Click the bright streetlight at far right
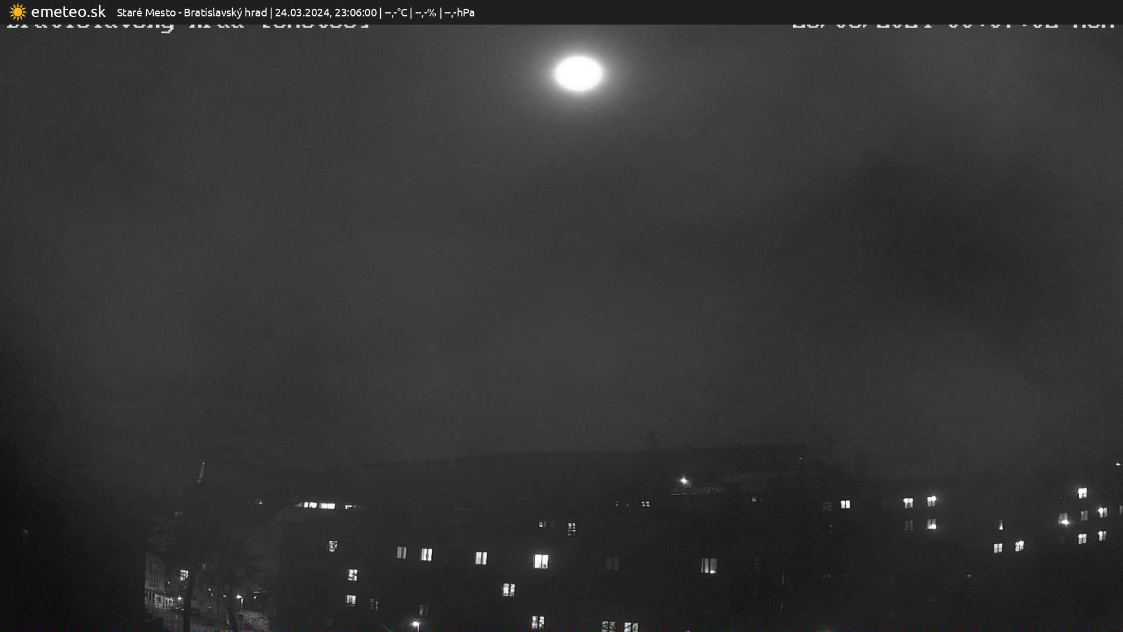Viewport: 1123px width, 632px height. pos(1065,521)
